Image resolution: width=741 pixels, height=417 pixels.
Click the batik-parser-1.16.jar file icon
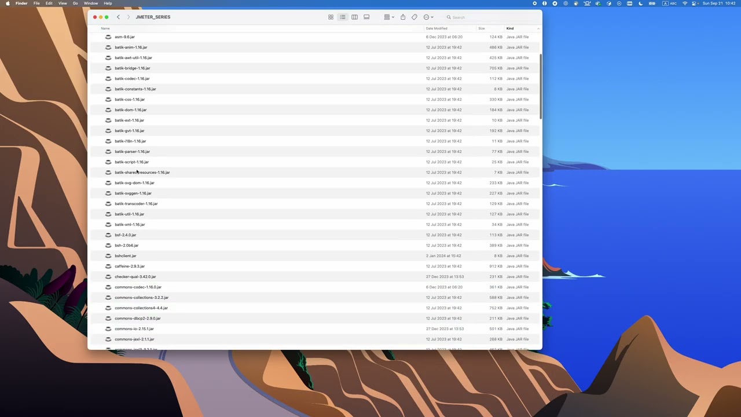(108, 152)
